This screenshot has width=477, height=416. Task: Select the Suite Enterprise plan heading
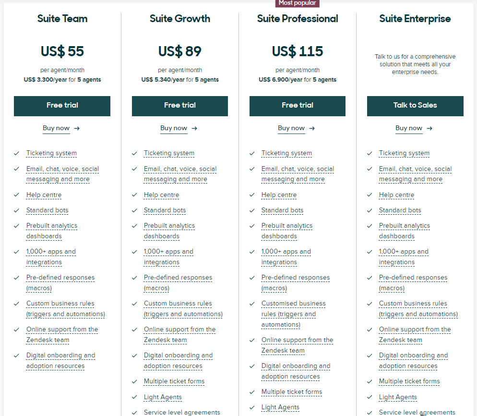click(x=415, y=19)
